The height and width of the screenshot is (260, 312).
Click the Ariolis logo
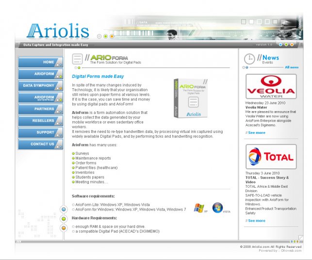tap(58, 31)
